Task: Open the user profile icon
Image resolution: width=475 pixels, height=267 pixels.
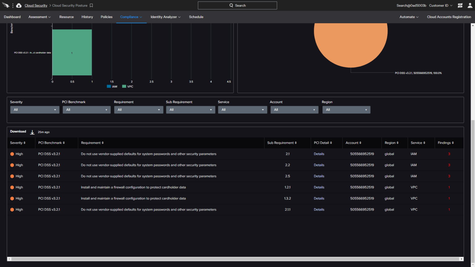Action: point(470,5)
